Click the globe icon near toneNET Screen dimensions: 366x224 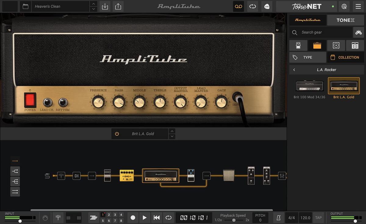point(344,6)
